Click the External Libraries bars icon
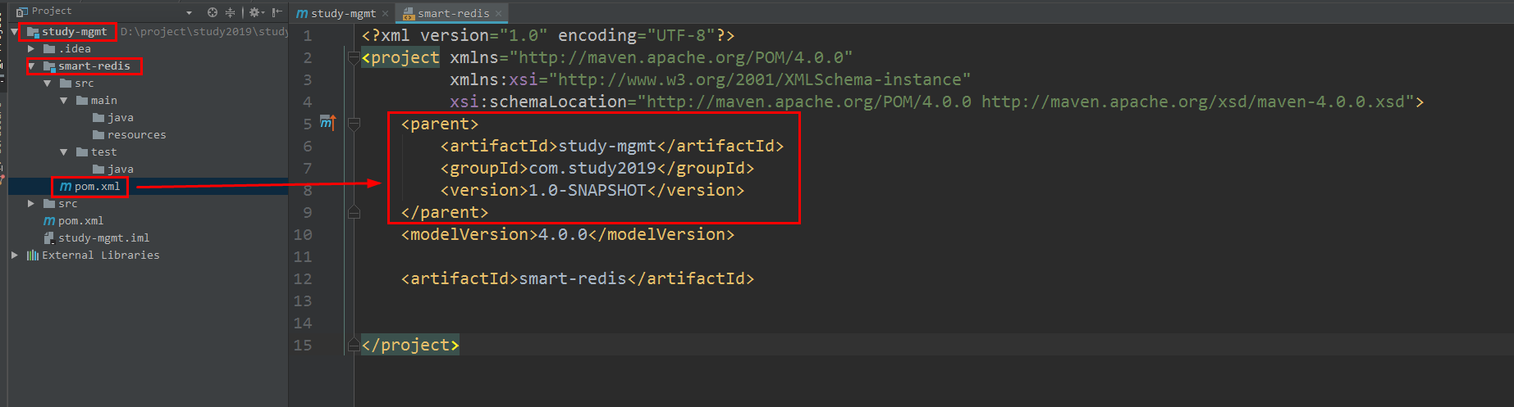This screenshot has width=1514, height=407. tap(33, 256)
